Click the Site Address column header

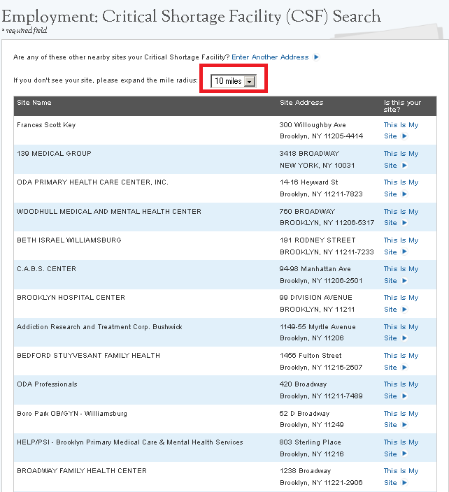click(x=301, y=103)
